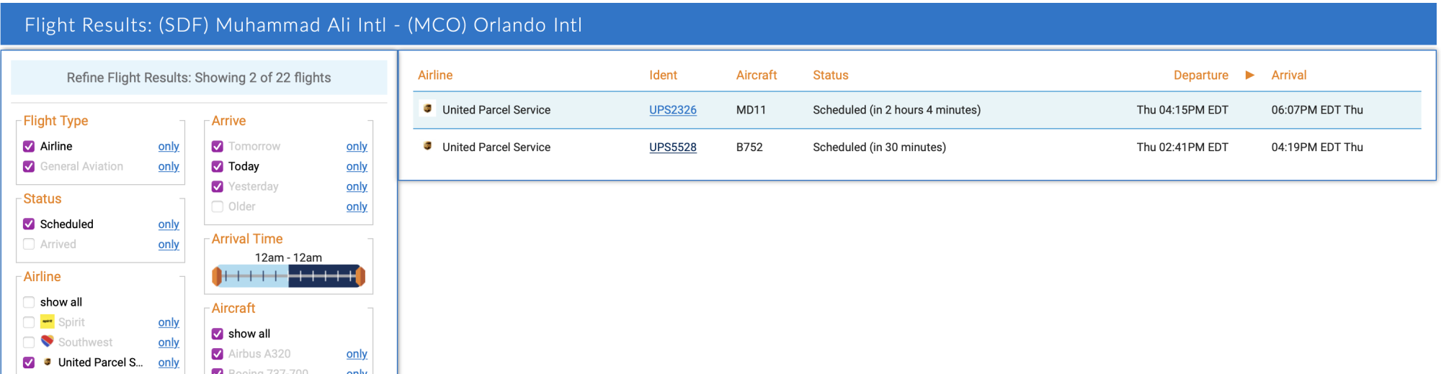The image size is (1441, 374).
Task: Click the 'only' link next to Spirit
Action: [169, 322]
